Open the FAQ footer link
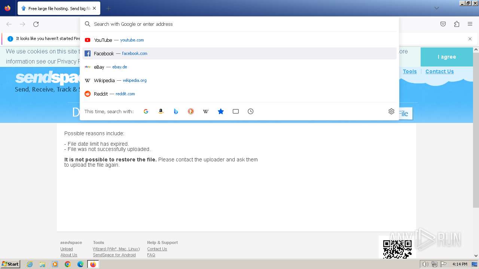The width and height of the screenshot is (479, 269). 151,255
